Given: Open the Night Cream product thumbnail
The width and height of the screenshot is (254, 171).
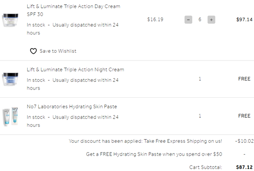Looking at the screenshot, I should [10, 79].
